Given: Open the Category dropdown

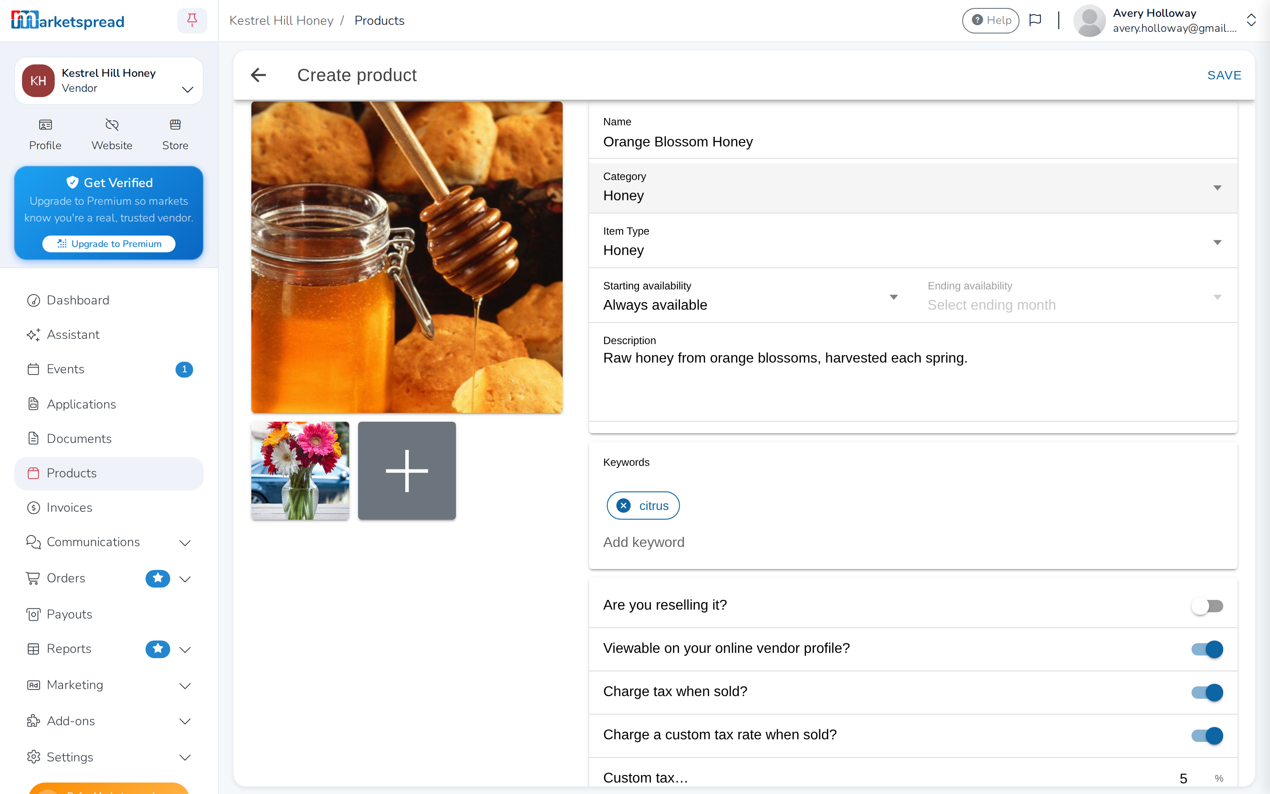Looking at the screenshot, I should click(x=913, y=187).
